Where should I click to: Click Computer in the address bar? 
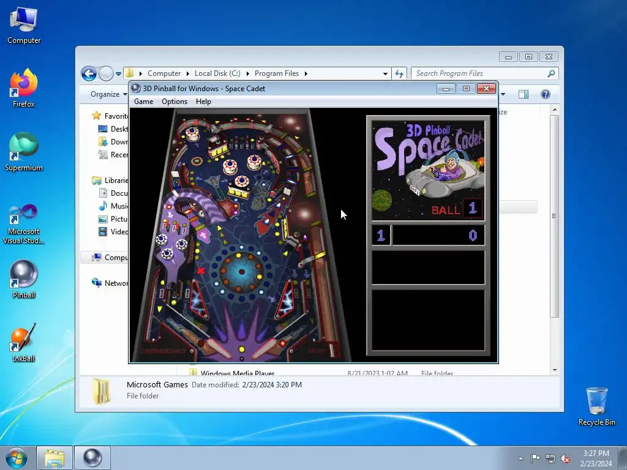[x=164, y=73]
